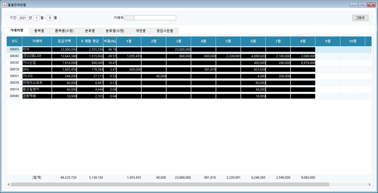Maximize the 월별판매현황 window
Image resolution: width=378 pixels, height=193 pixels.
[x=362, y=5]
